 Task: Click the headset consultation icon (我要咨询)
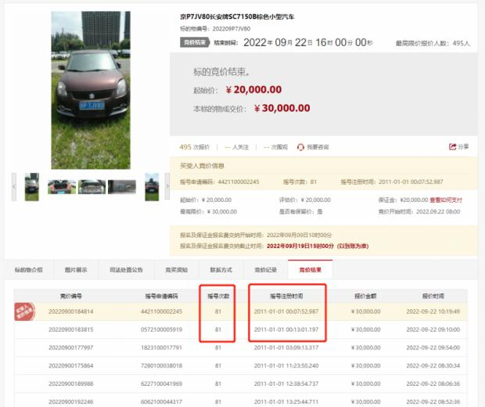point(300,147)
